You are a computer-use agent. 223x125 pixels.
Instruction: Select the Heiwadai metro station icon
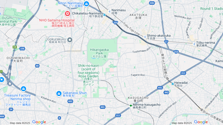(173, 84)
